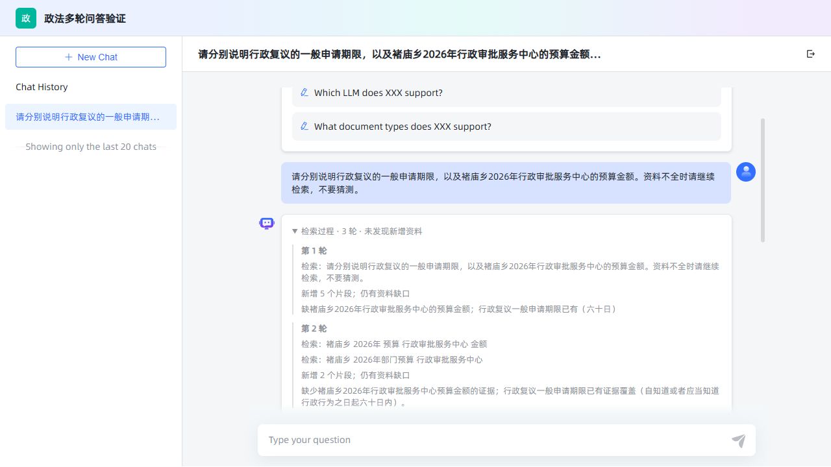Click the 'Type your question' input field
The width and height of the screenshot is (831, 467).
[x=497, y=440]
